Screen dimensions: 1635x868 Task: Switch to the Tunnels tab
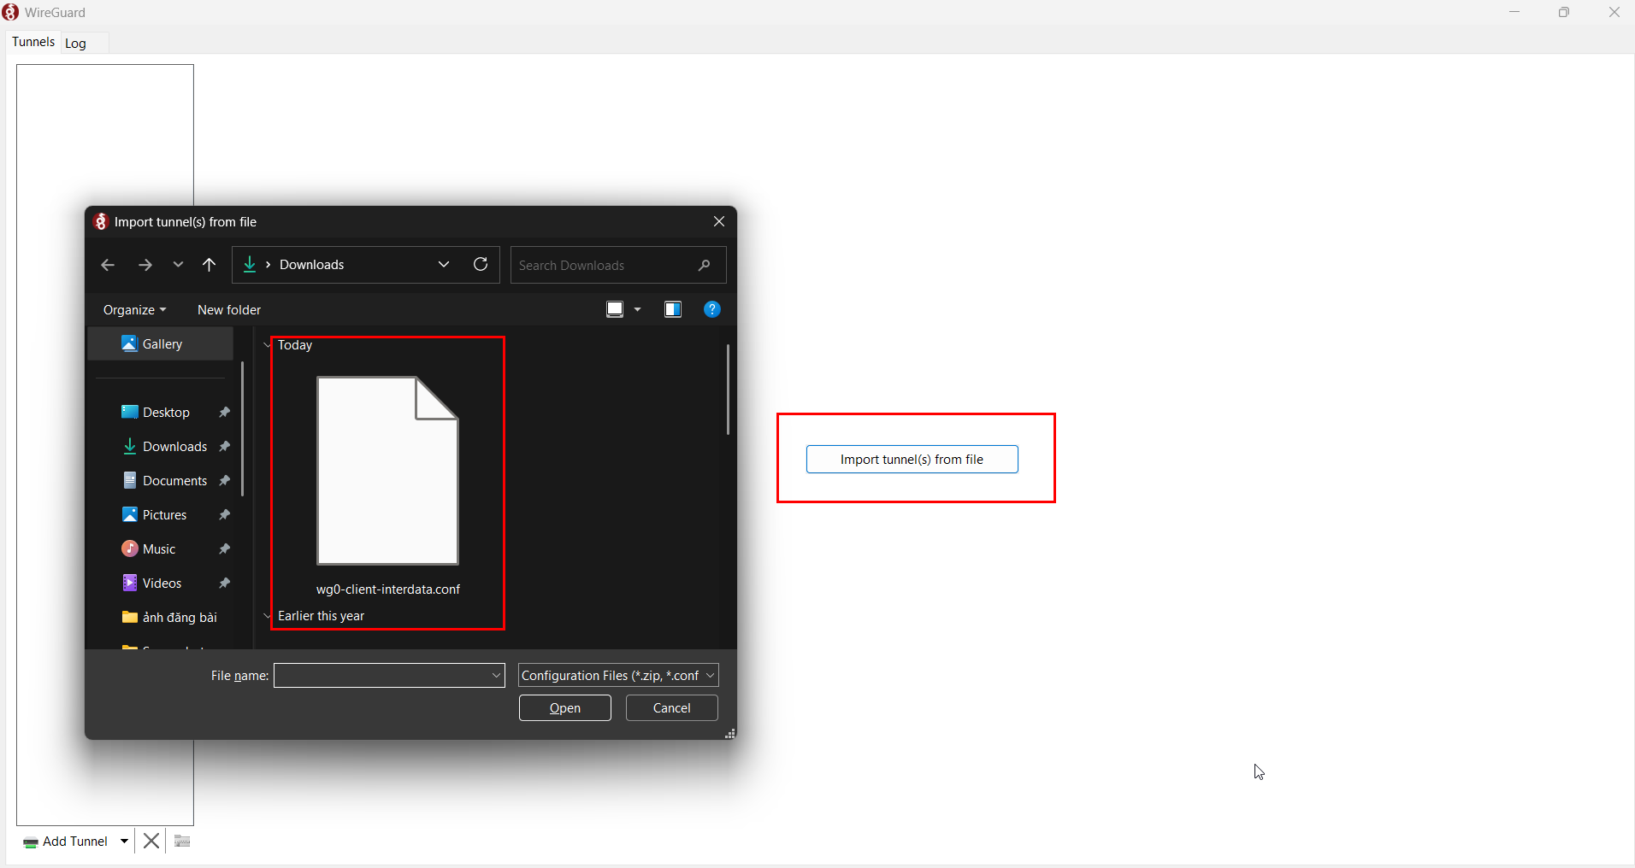pyautogui.click(x=33, y=42)
